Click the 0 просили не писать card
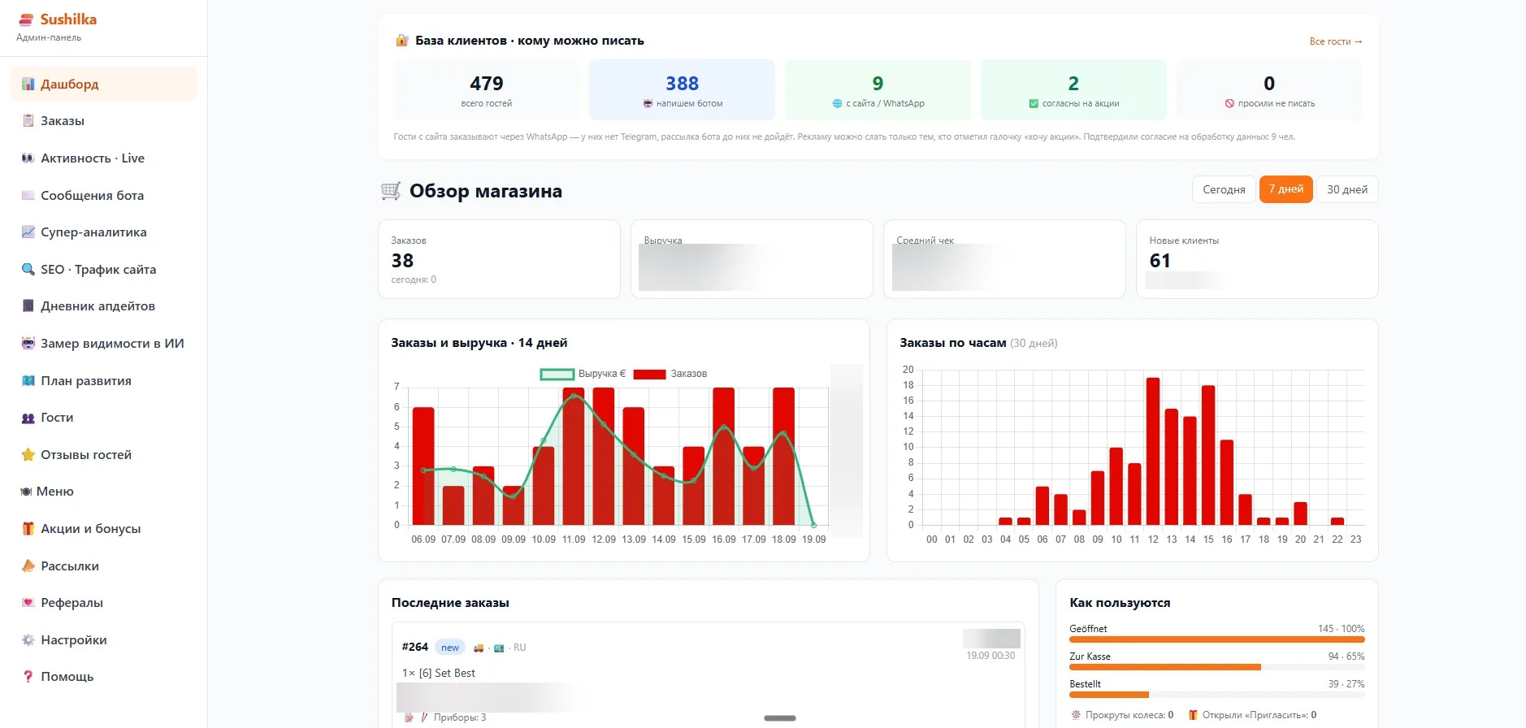This screenshot has width=1526, height=728. (x=1269, y=90)
